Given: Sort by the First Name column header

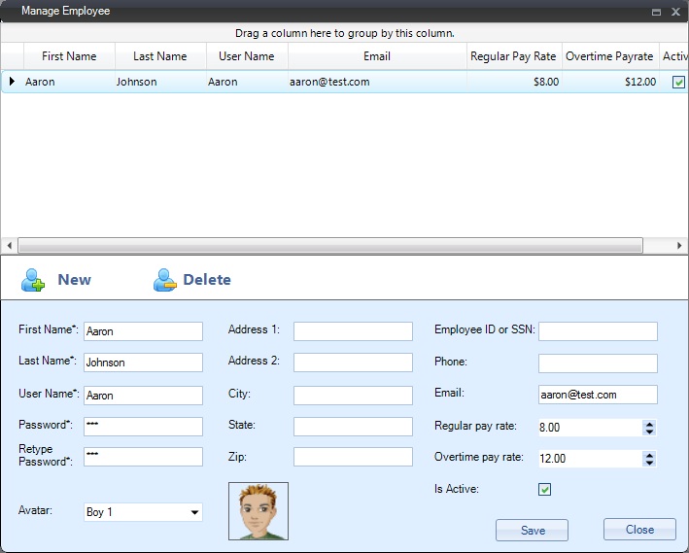Looking at the screenshot, I should coord(69,56).
